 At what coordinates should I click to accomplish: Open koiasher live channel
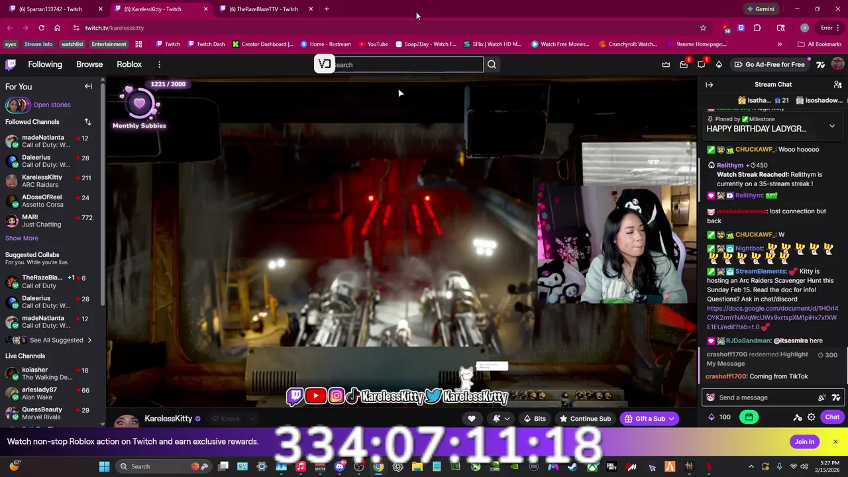tap(51, 374)
